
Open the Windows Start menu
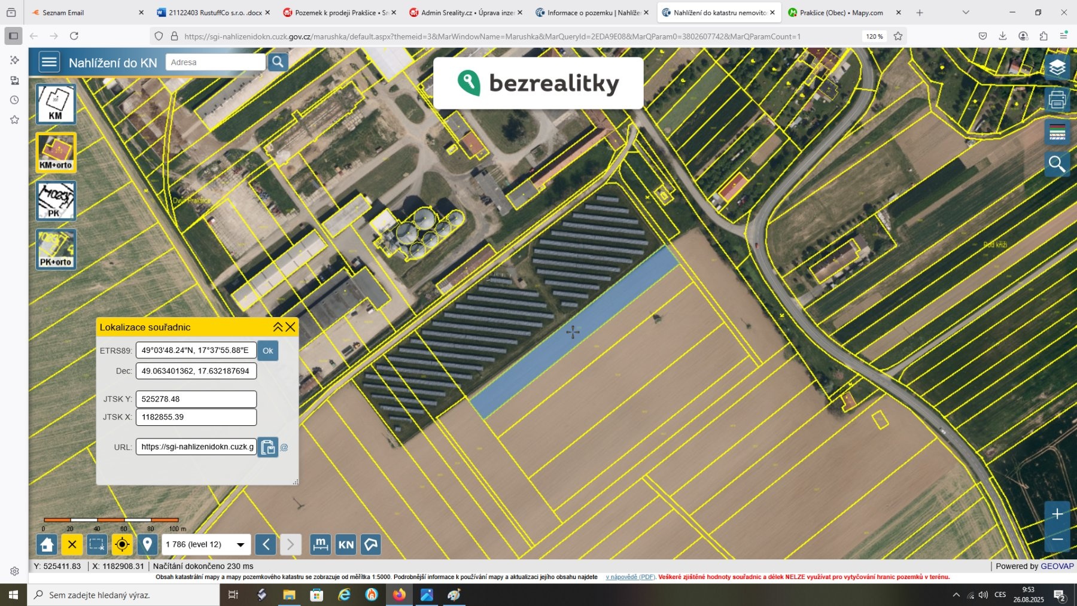click(13, 595)
